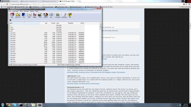This screenshot has height=107, width=191.
Task: Open the MCP Mapping link
Action: (106, 72)
